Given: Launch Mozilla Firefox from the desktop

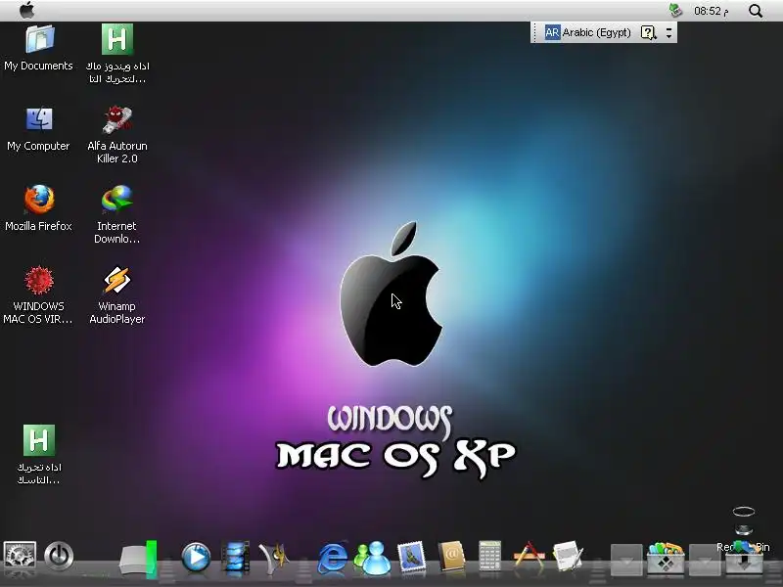Looking at the screenshot, I should tap(39, 200).
